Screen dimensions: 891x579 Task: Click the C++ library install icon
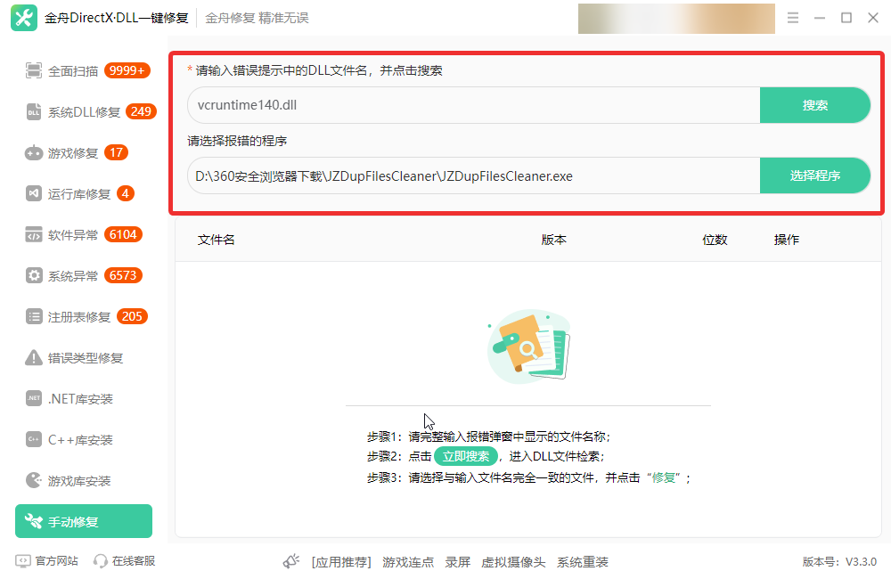coord(34,439)
